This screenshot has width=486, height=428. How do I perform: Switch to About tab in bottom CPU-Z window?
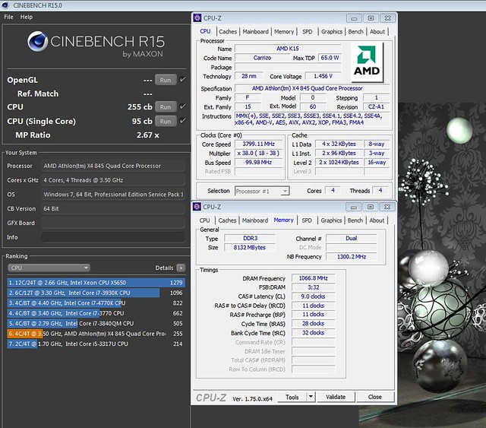(377, 220)
